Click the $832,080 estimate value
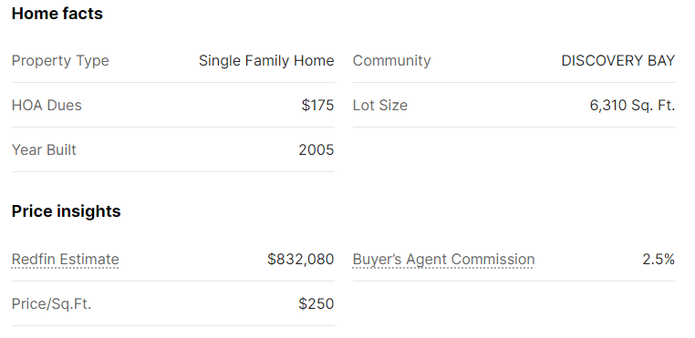This screenshot has width=695, height=338. click(x=301, y=259)
